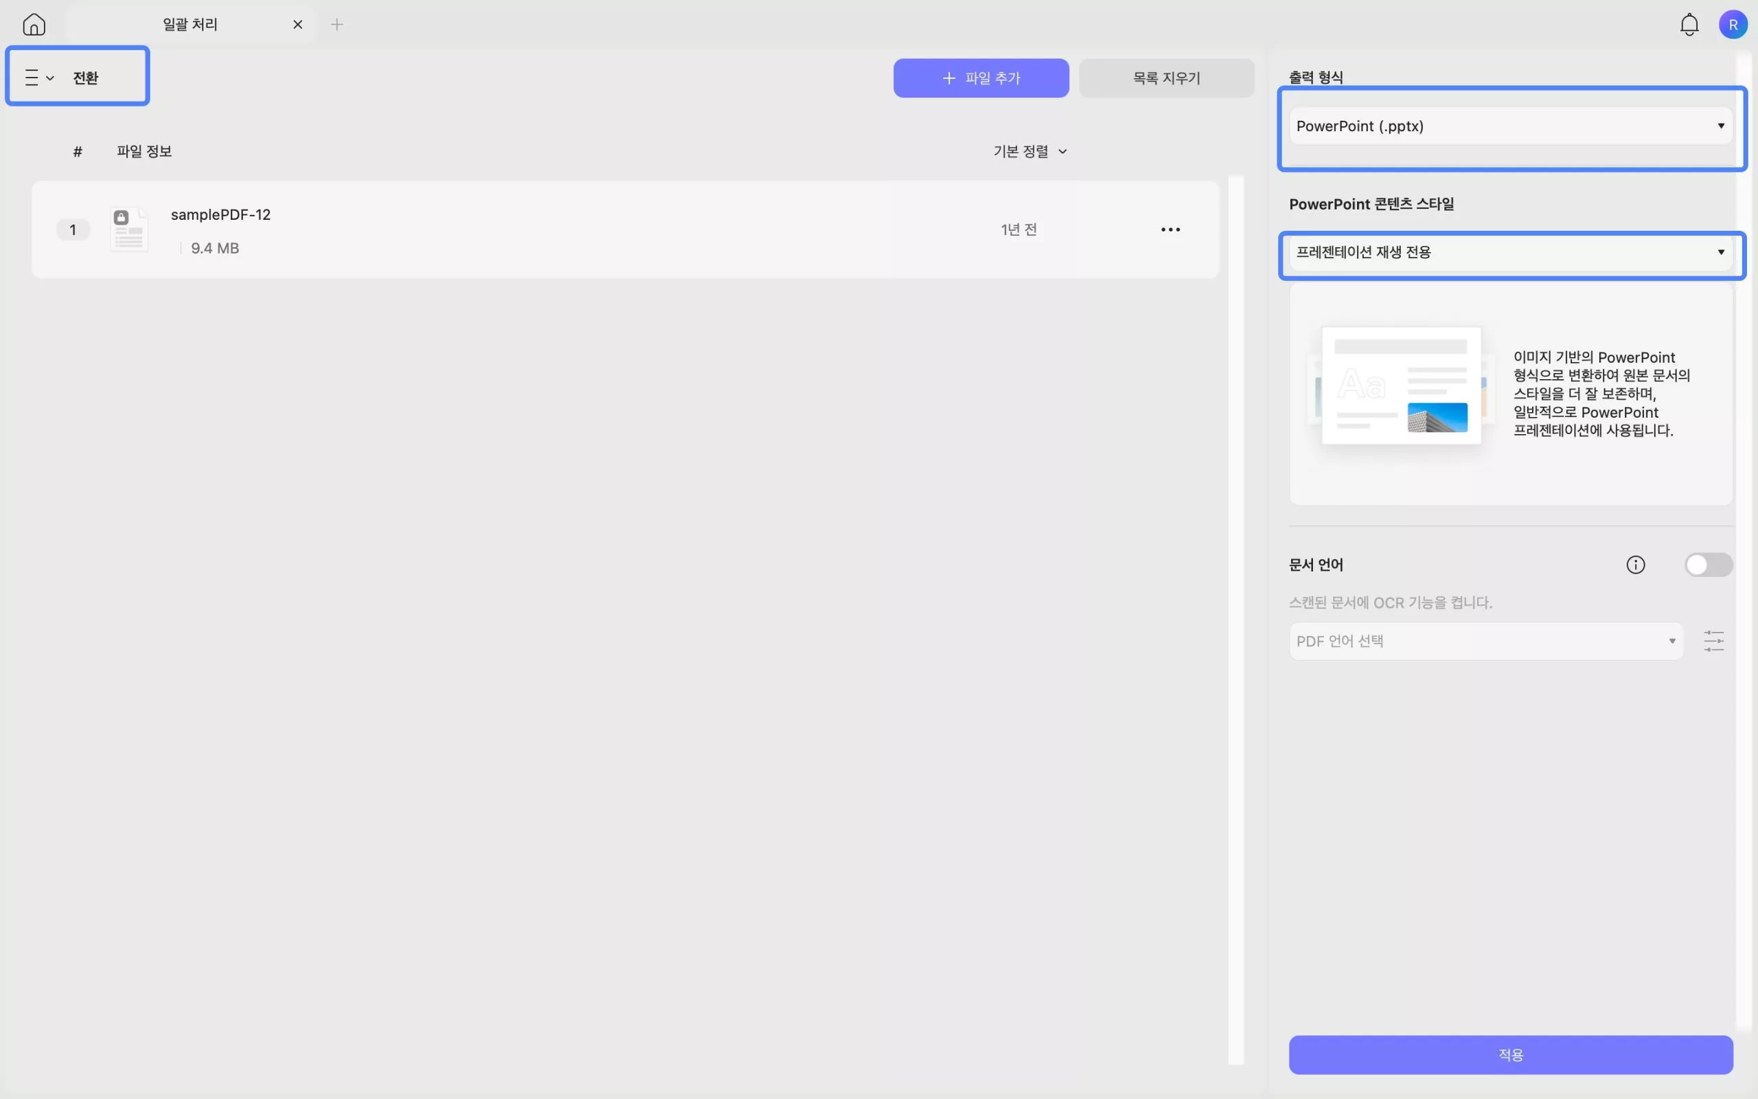Expand the 출력 형식 PowerPoint (.pptx) dropdown
The width and height of the screenshot is (1758, 1099).
tap(1510, 126)
